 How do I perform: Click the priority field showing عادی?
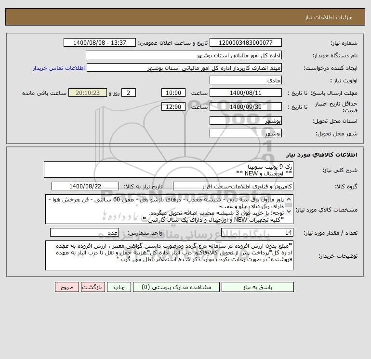[246, 80]
